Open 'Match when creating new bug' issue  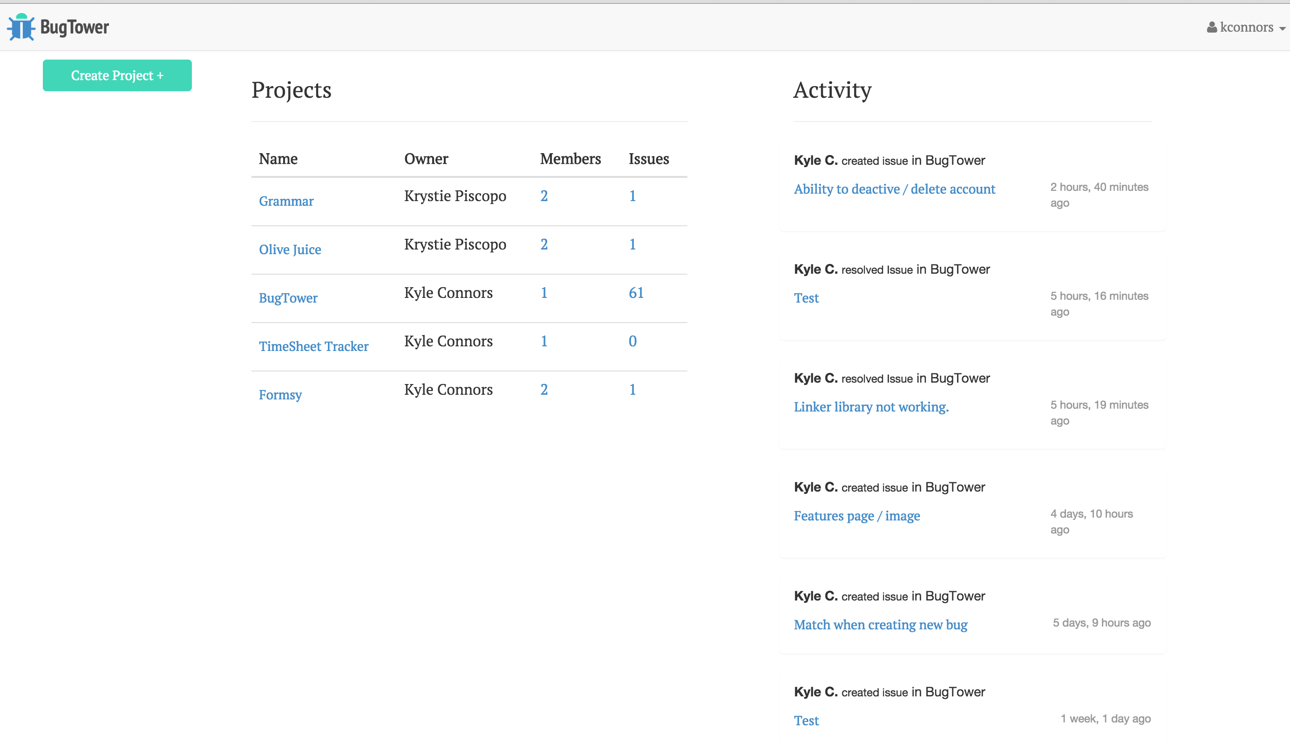coord(880,625)
